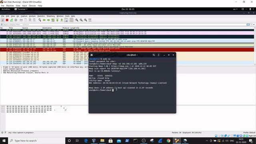Open terminal search icon
Screen dimensions: 256x144
coord(154,55)
